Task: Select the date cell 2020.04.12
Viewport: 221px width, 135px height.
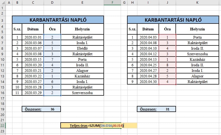Action: click(x=148, y=54)
